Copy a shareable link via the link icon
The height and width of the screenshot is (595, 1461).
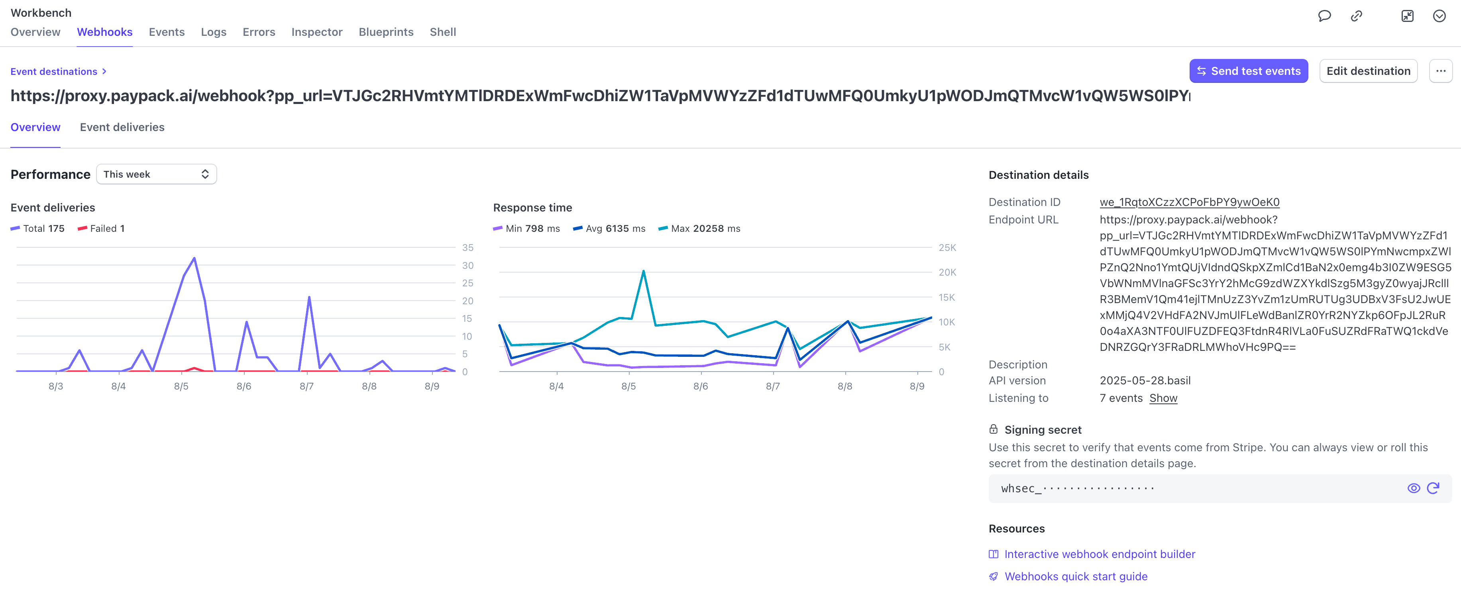click(x=1357, y=16)
